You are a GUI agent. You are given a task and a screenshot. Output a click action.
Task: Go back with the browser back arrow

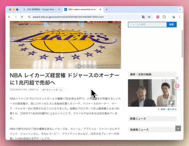pos(9,17)
